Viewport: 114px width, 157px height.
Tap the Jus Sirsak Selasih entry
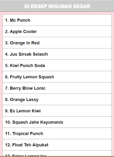click(57, 54)
